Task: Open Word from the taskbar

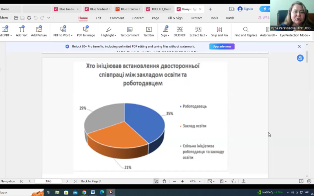Action: click(x=93, y=192)
